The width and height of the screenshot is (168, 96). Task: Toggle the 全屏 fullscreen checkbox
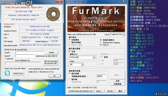(x=70, y=51)
